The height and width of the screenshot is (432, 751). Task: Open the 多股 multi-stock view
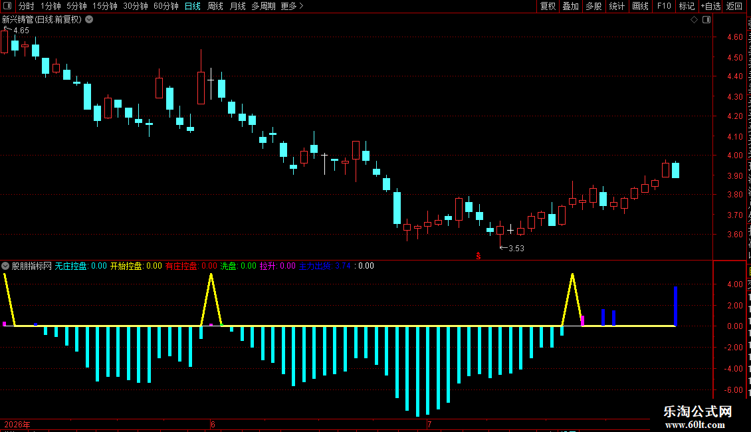pyautogui.click(x=593, y=6)
